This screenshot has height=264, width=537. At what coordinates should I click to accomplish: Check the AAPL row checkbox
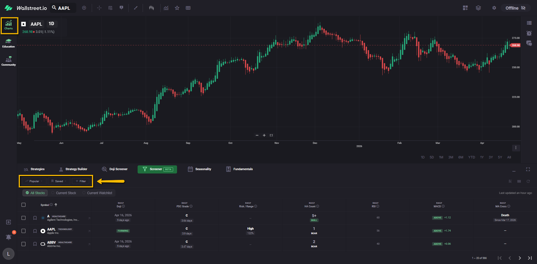point(23,231)
